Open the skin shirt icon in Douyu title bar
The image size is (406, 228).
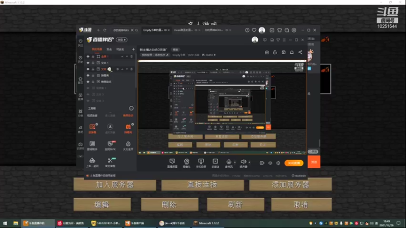280,30
